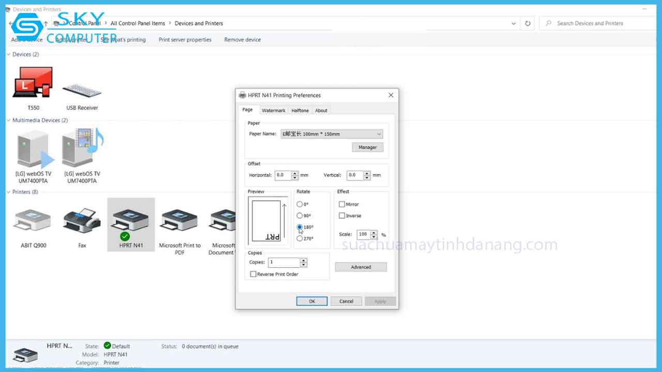
Task: Switch to the Halftone tab
Action: pos(299,111)
